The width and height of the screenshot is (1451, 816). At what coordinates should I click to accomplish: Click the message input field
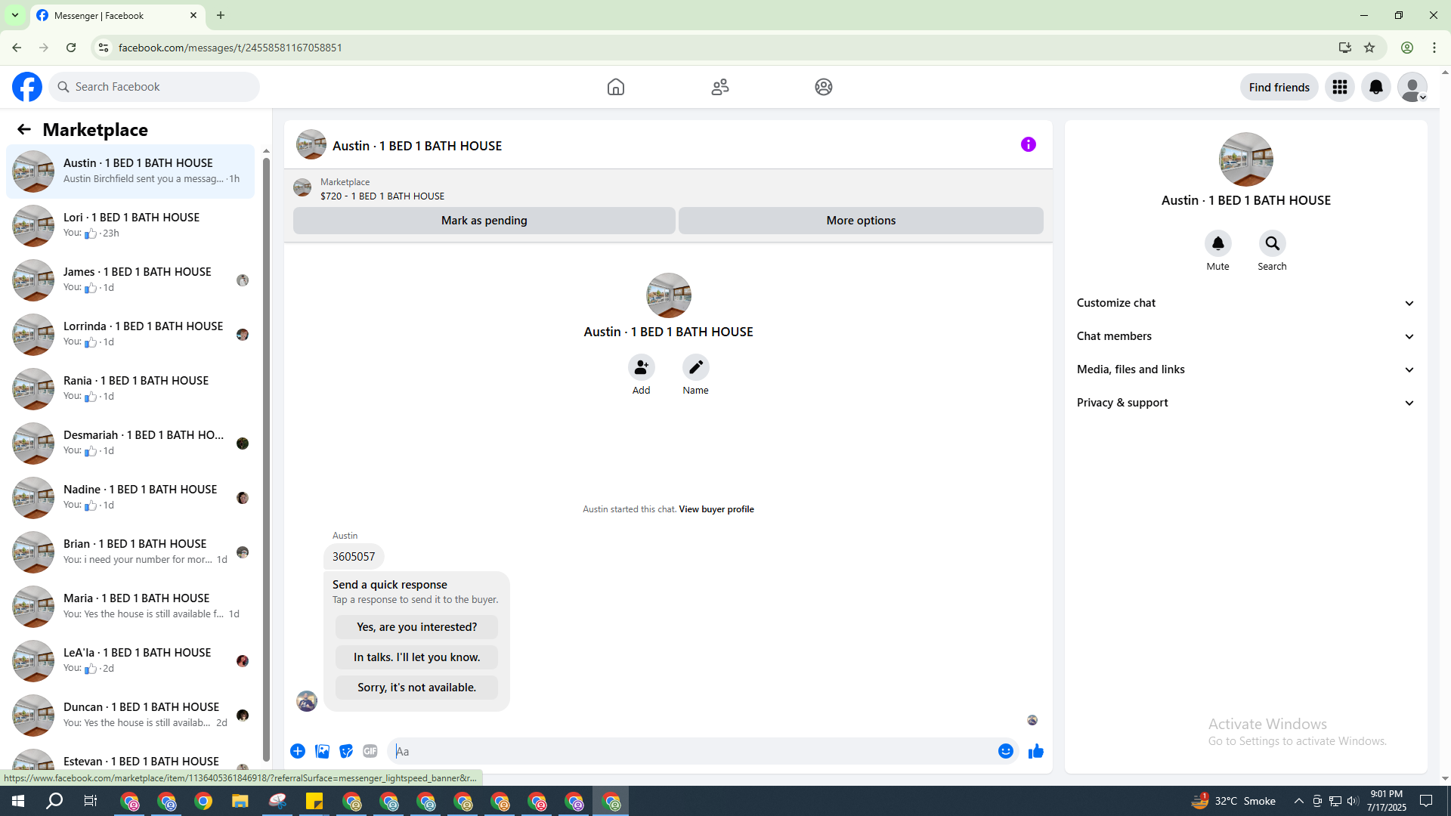pos(692,751)
